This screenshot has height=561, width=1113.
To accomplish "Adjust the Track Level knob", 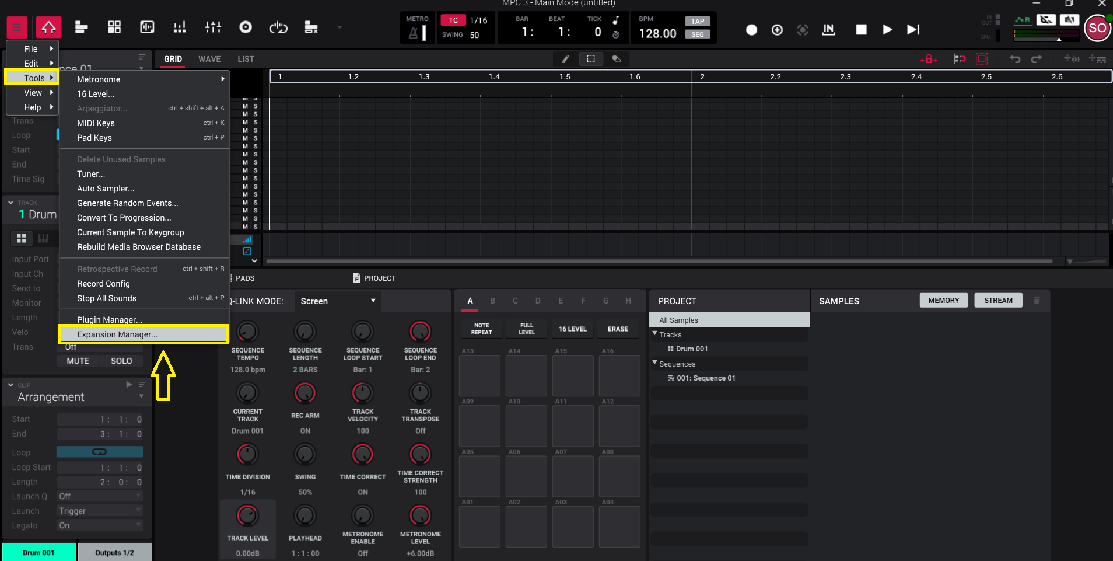I will [247, 516].
